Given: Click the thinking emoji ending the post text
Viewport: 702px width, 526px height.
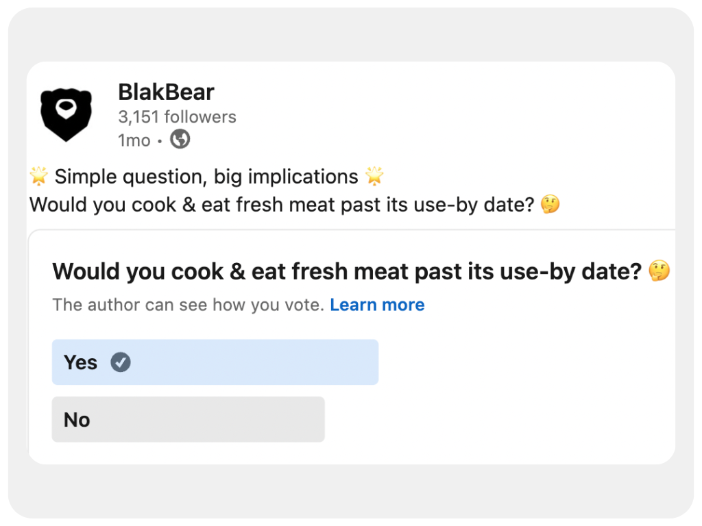Looking at the screenshot, I should coord(550,205).
